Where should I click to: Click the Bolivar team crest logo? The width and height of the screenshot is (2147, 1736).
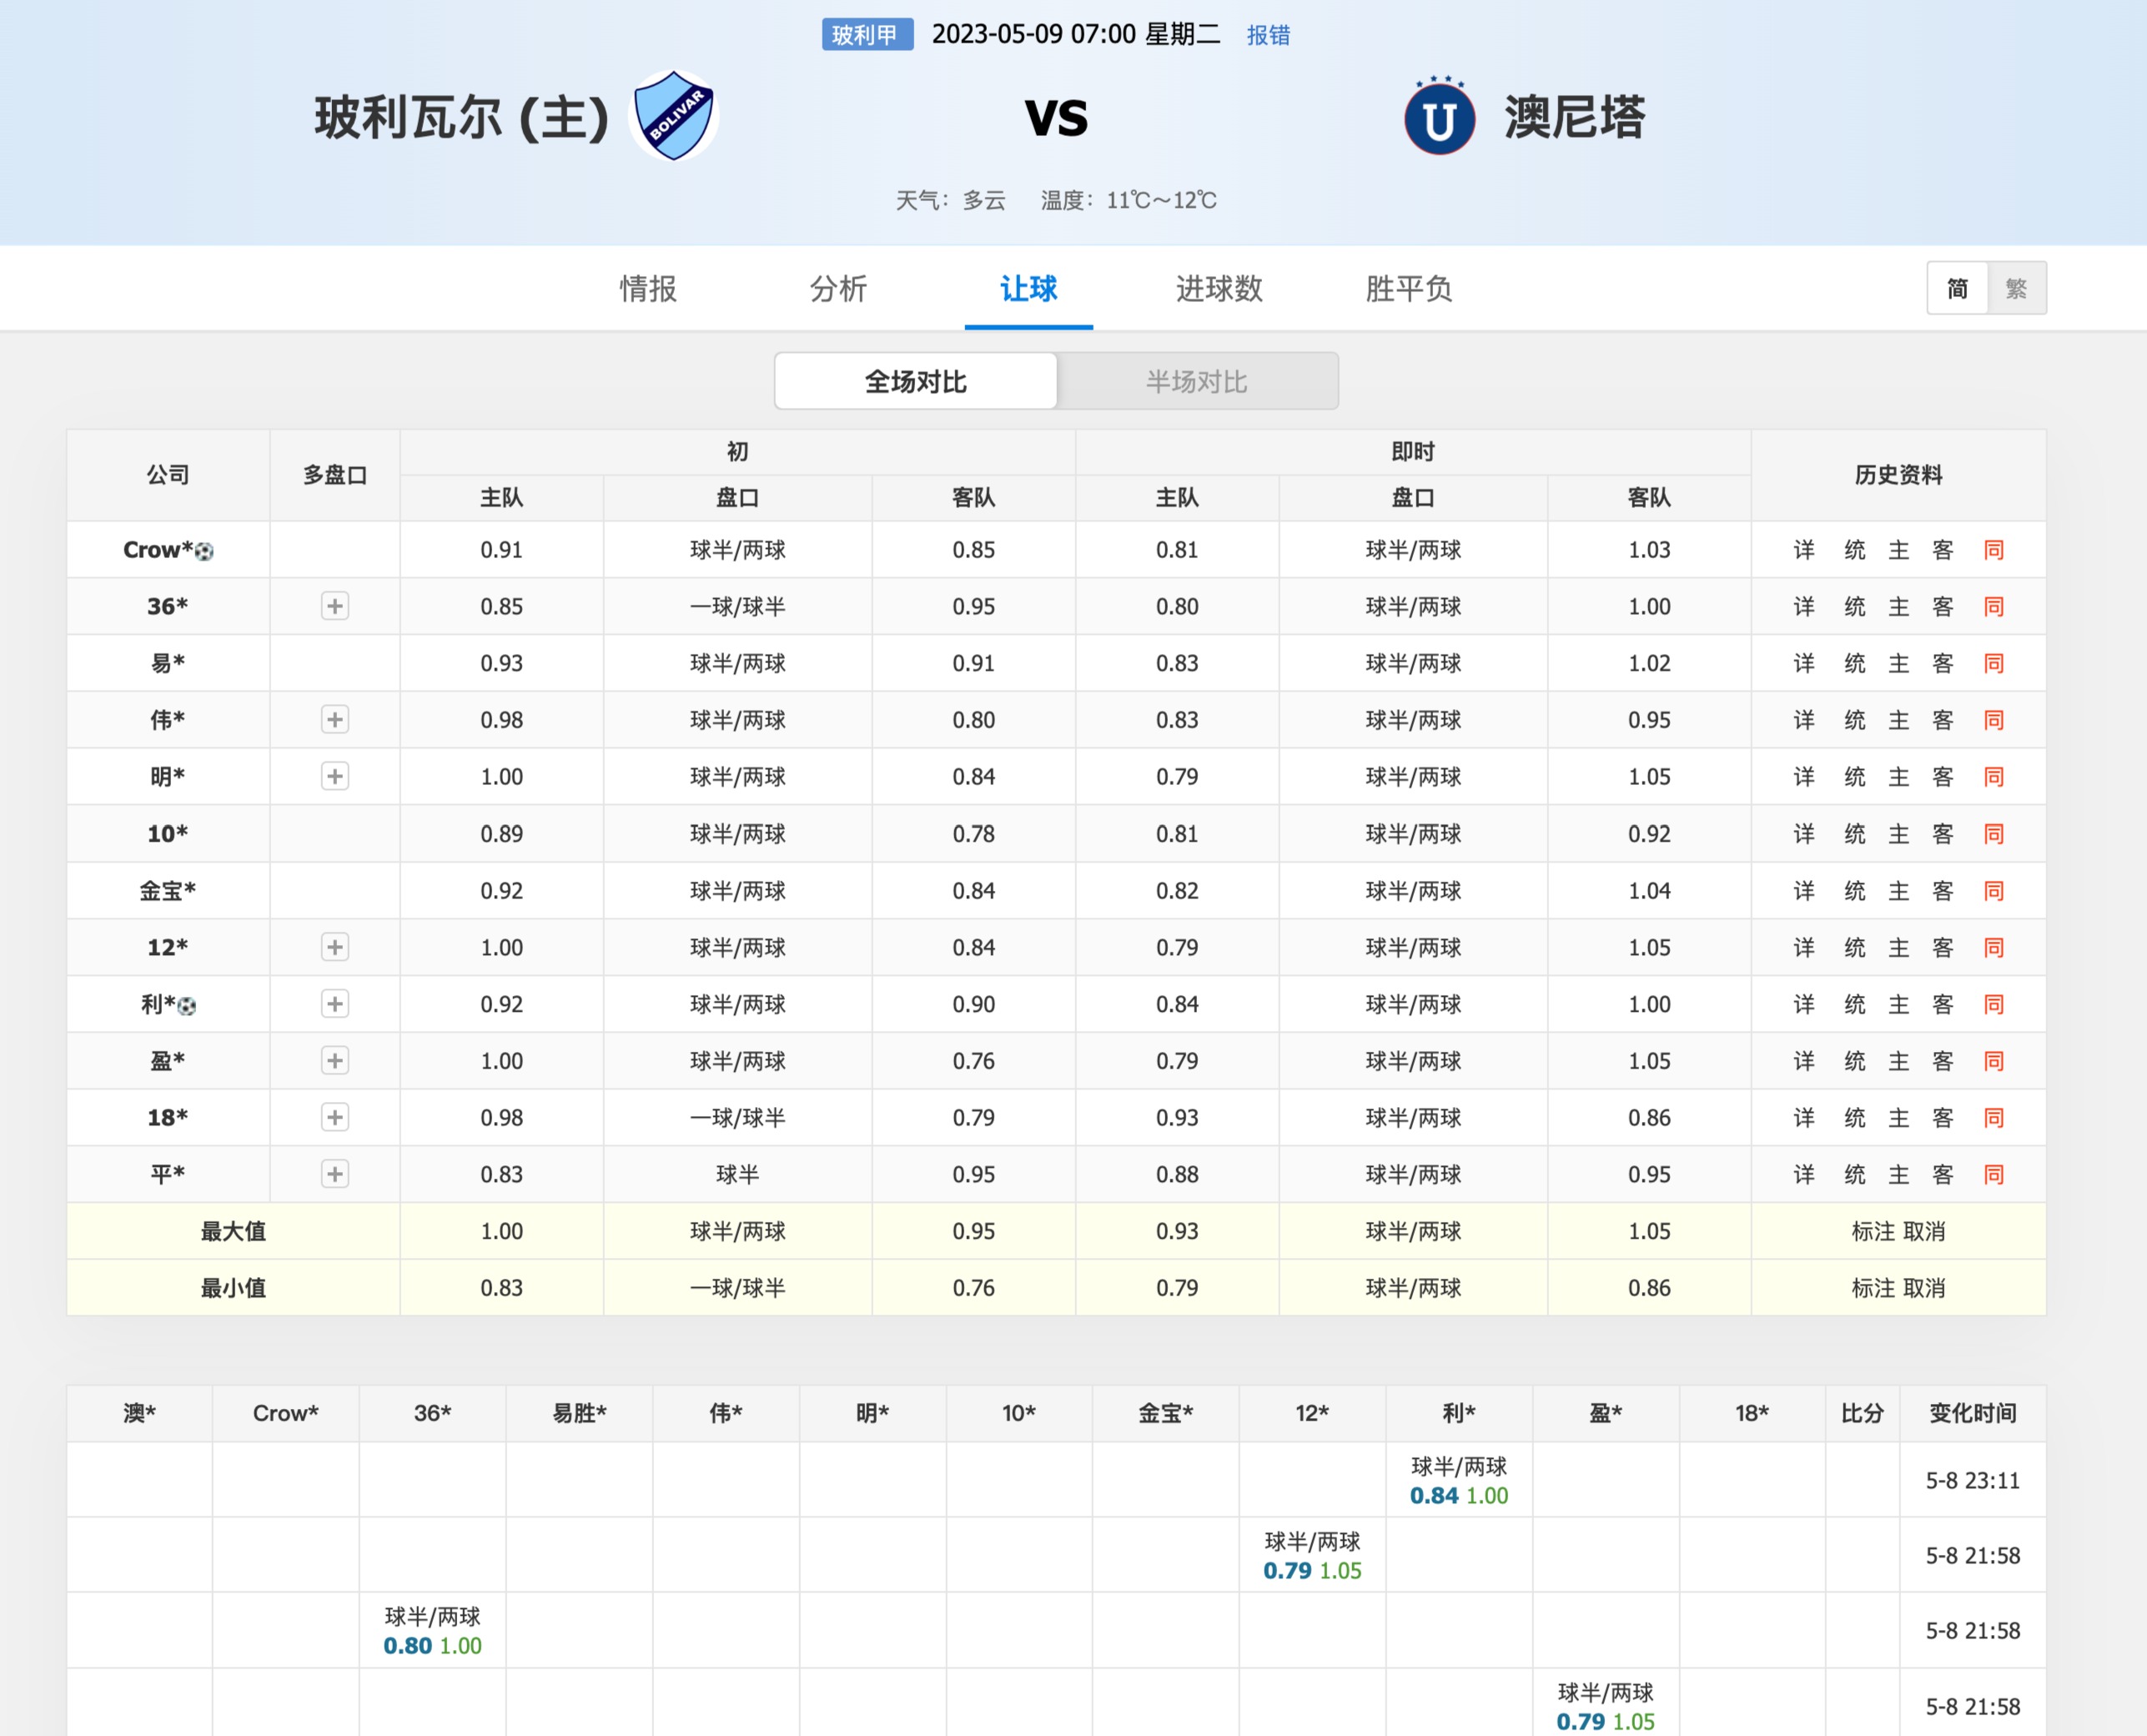click(x=673, y=115)
